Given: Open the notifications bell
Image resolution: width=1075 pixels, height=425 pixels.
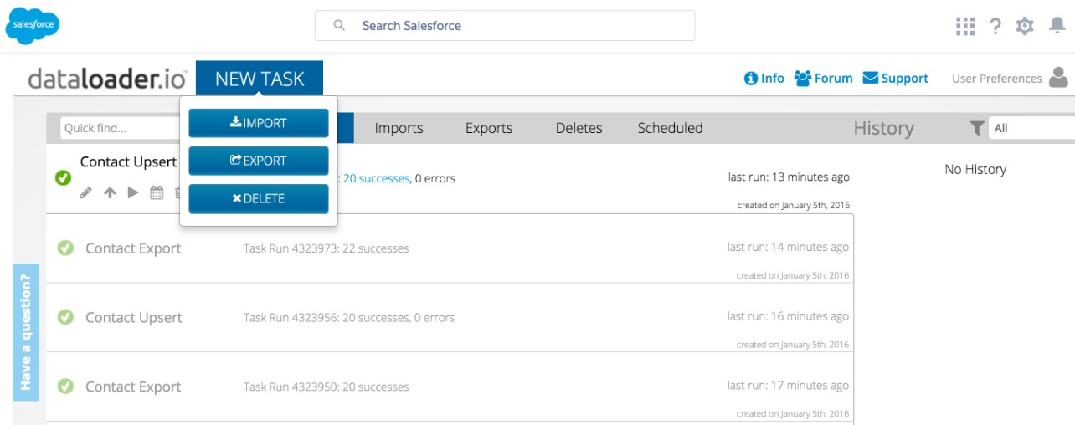Looking at the screenshot, I should pyautogui.click(x=1057, y=26).
